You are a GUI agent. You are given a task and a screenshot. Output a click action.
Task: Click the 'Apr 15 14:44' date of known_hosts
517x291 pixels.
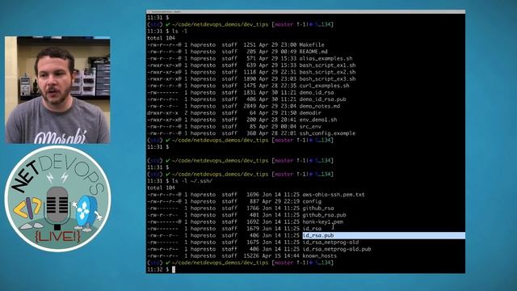[x=281, y=255]
